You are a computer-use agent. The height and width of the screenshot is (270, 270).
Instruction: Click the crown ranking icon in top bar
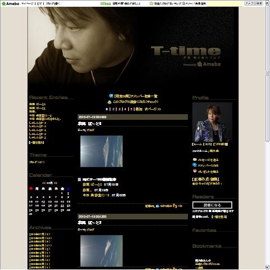pos(151,3)
